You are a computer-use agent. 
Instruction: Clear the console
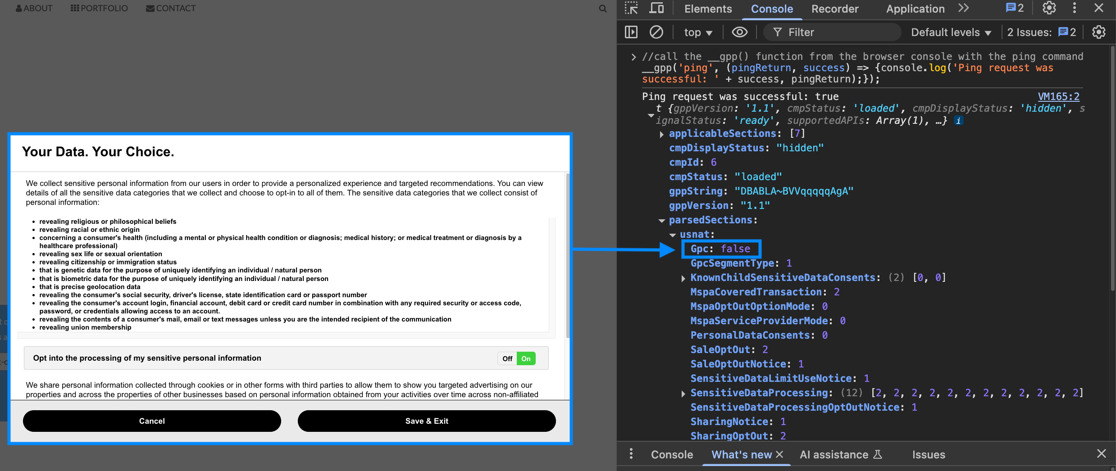pos(656,32)
